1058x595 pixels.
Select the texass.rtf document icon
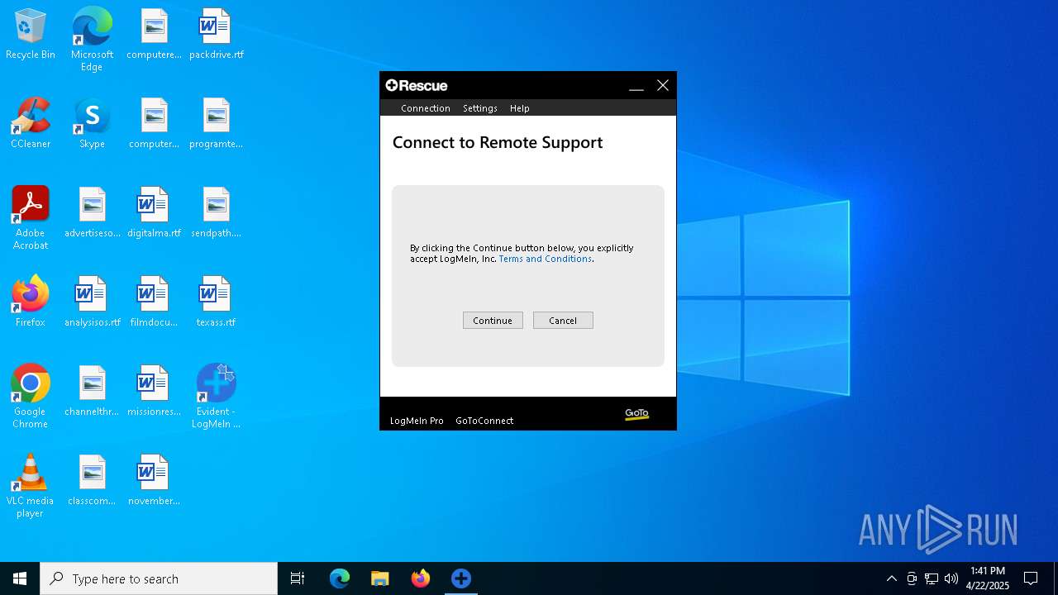tap(216, 302)
